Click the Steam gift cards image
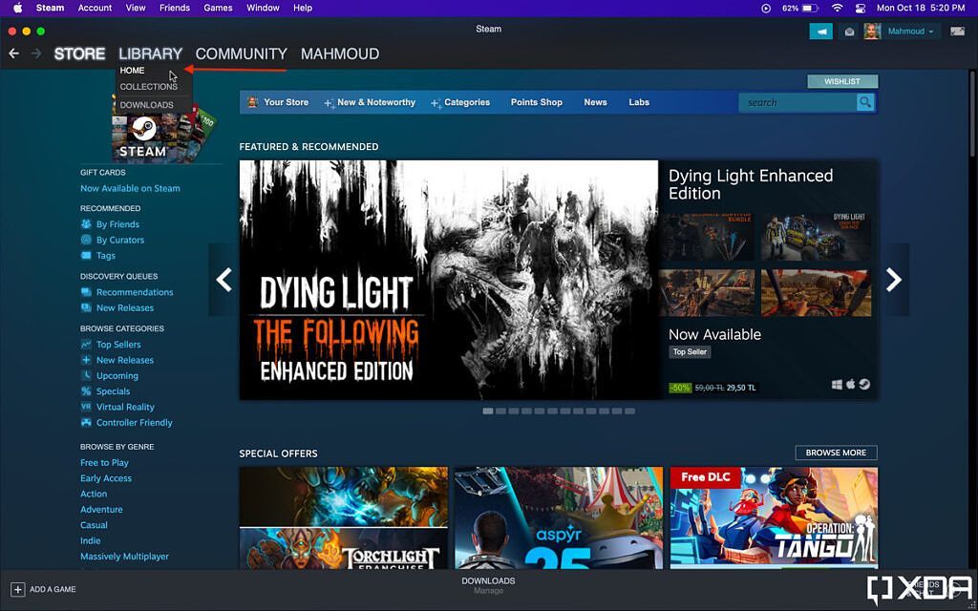Image resolution: width=978 pixels, height=611 pixels. (x=164, y=129)
